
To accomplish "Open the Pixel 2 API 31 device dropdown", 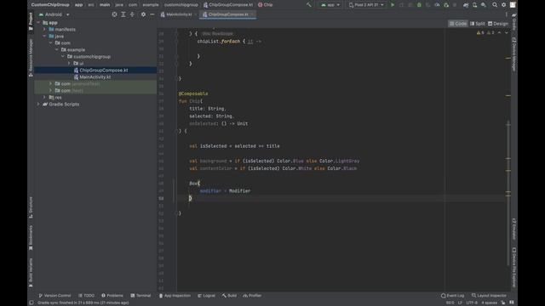I will tap(366, 5).
